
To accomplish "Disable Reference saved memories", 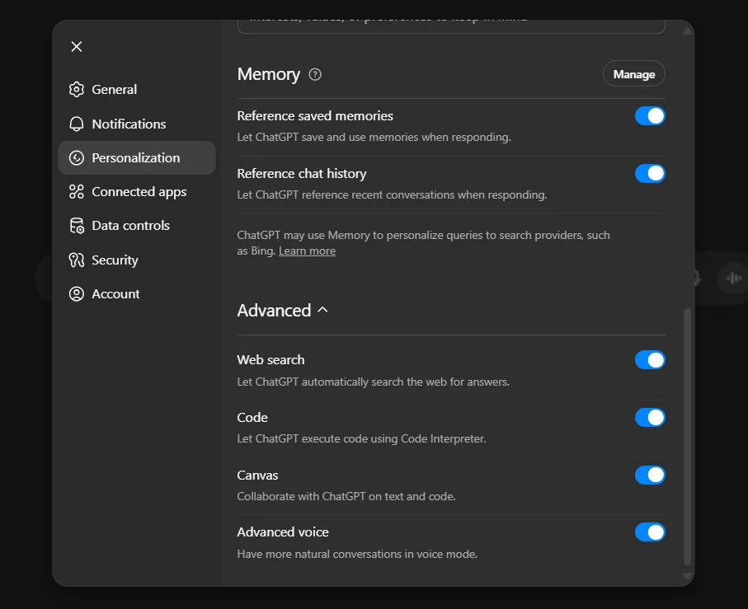I will (650, 115).
